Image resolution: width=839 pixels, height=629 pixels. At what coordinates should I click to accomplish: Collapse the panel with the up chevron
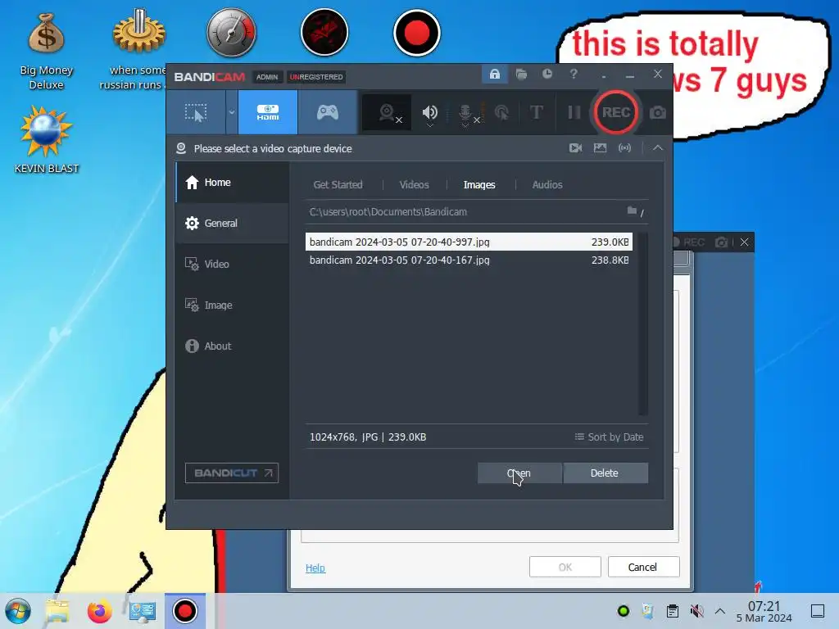tap(658, 148)
